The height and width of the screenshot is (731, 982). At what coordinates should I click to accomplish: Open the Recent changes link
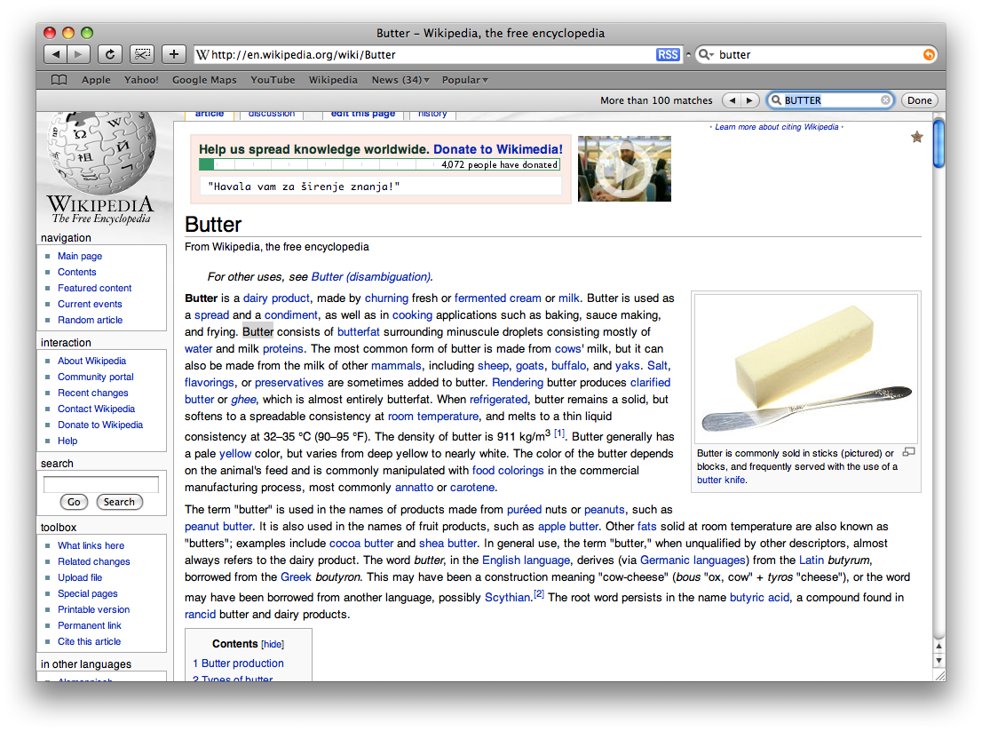tap(92, 393)
